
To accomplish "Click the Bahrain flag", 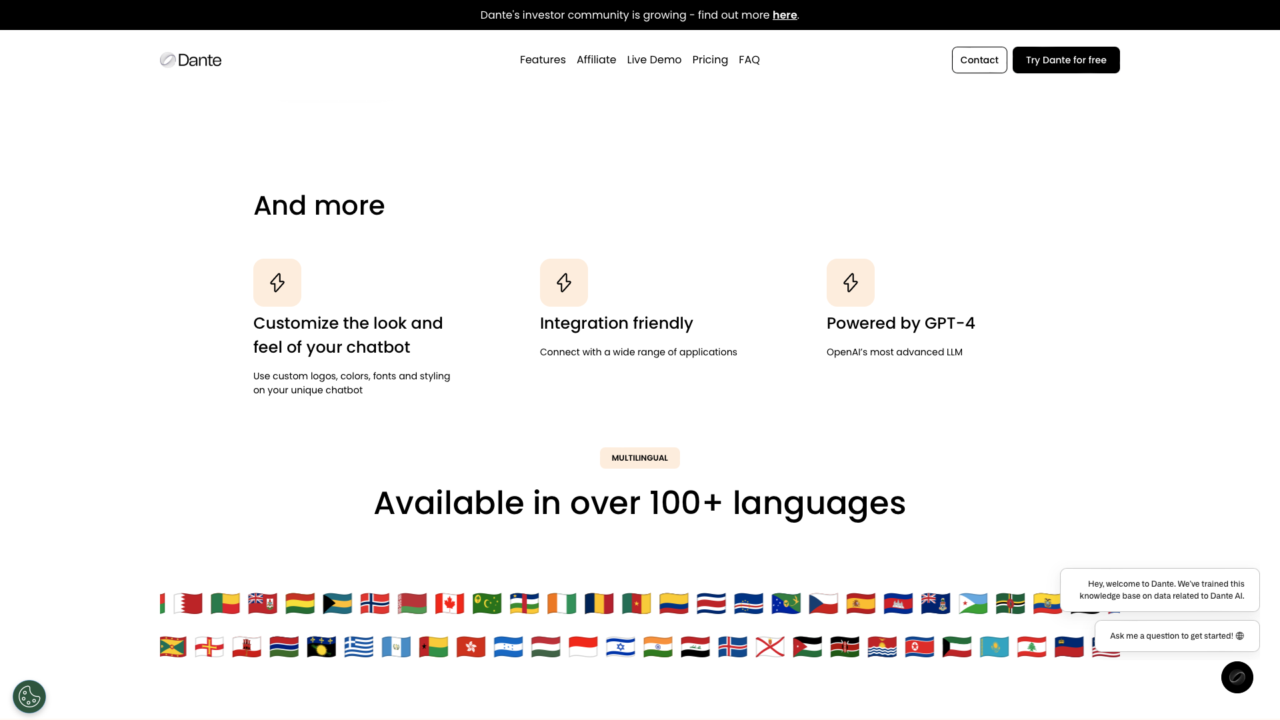I will click(x=188, y=603).
